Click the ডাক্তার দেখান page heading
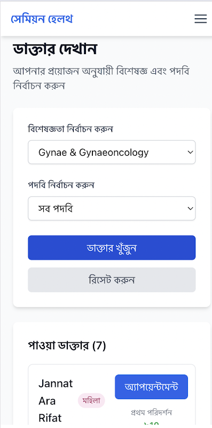 [x=55, y=49]
